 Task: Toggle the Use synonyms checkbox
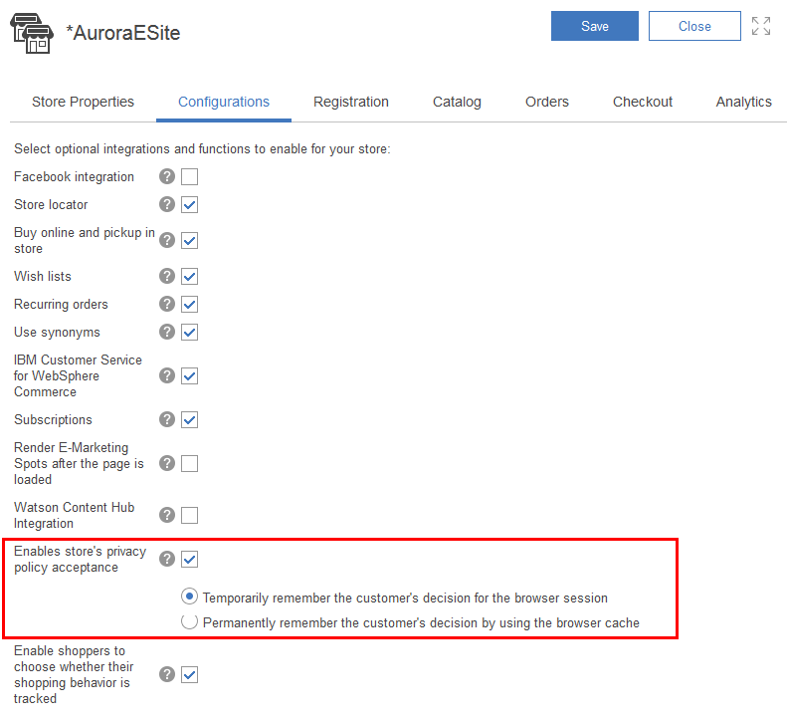[x=189, y=332]
